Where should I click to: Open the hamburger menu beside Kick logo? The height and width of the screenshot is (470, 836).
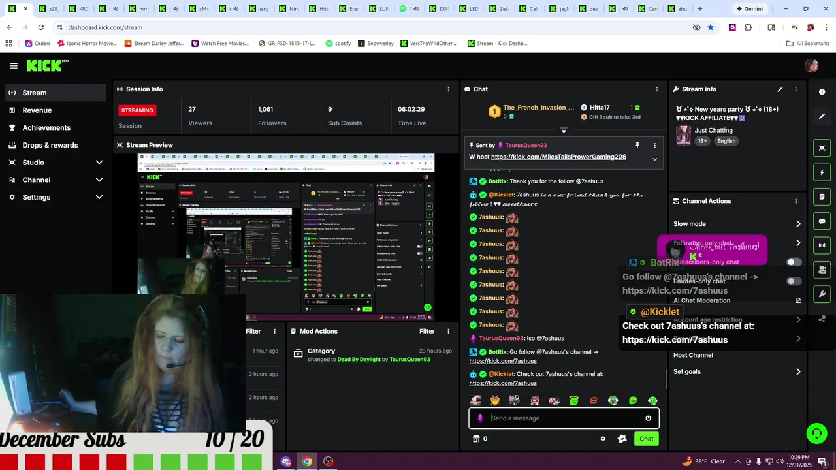14,66
